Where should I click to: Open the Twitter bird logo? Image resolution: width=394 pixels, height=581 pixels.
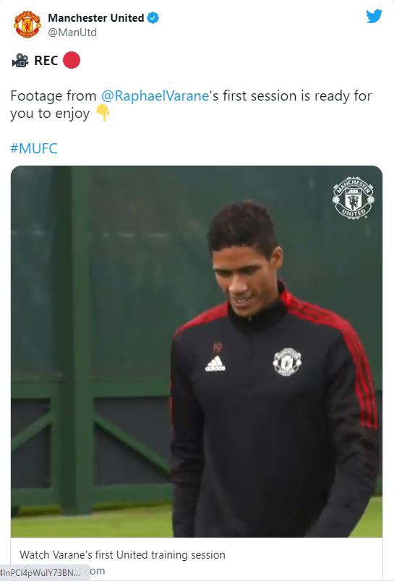(x=374, y=17)
